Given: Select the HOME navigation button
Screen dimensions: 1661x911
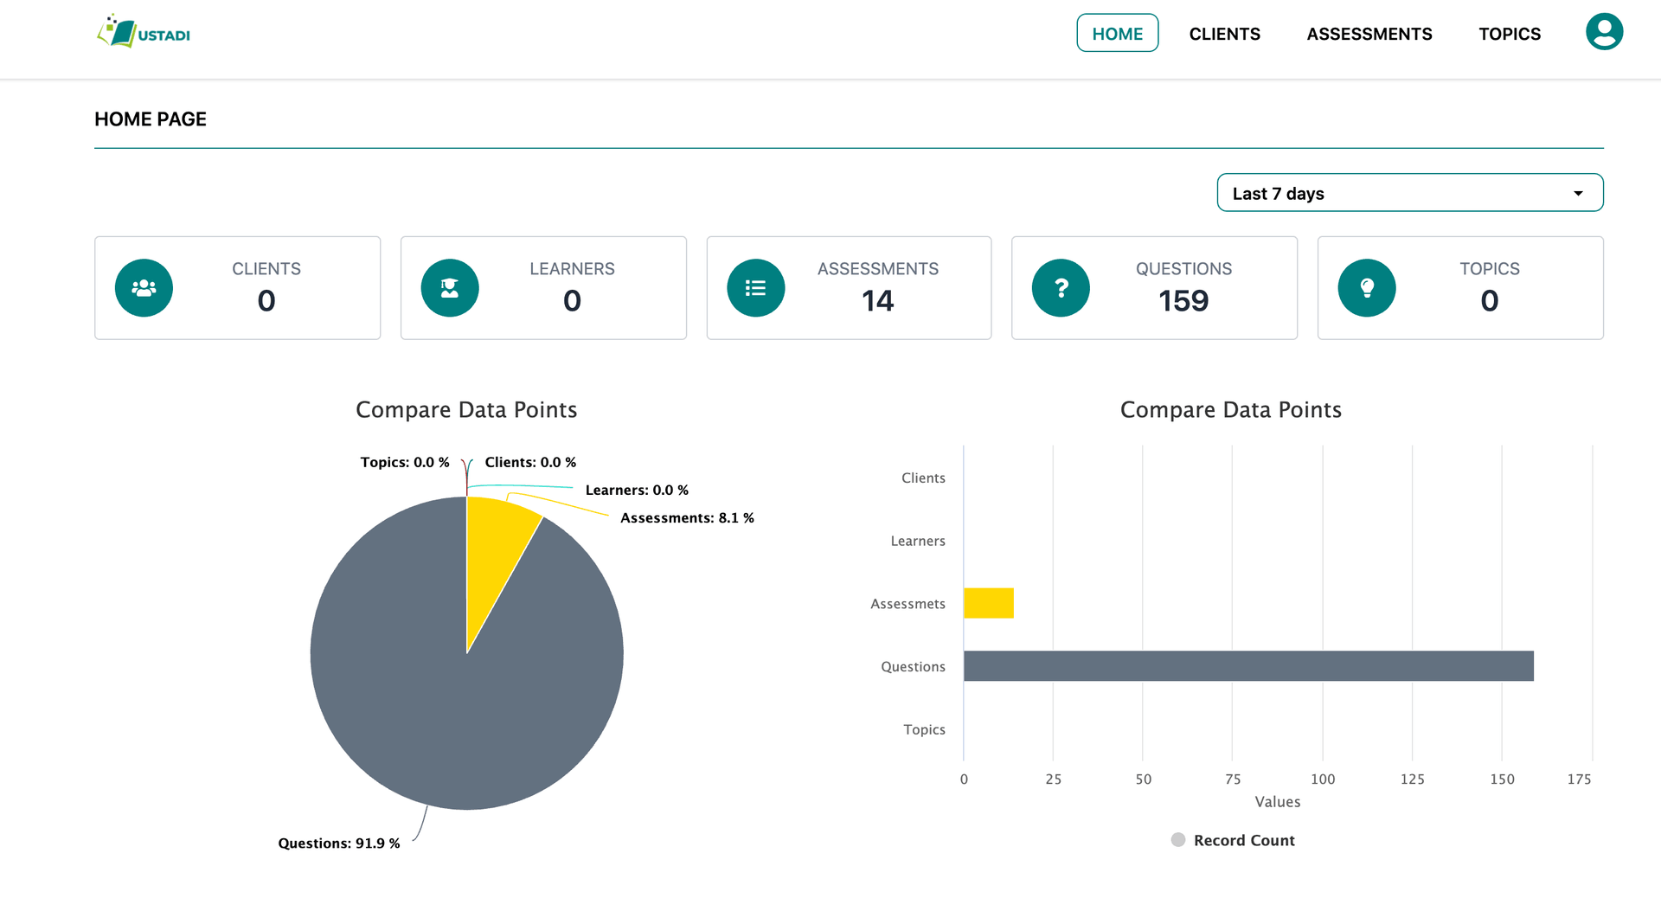Looking at the screenshot, I should coord(1117,34).
